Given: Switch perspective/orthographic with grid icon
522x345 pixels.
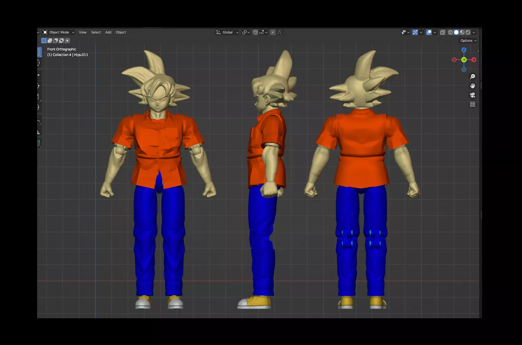Looking at the screenshot, I should (473, 104).
